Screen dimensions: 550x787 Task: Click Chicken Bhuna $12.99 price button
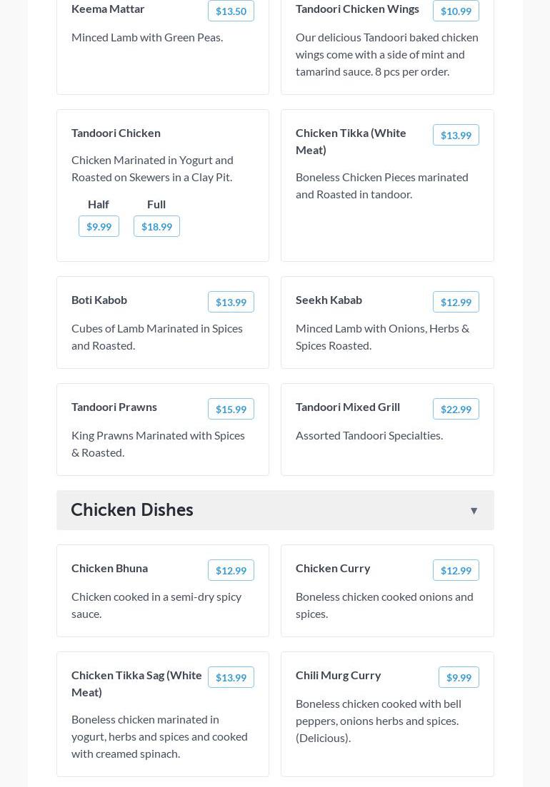click(x=231, y=570)
